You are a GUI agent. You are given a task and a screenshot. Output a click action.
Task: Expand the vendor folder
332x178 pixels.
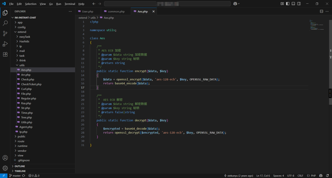coord(22,151)
